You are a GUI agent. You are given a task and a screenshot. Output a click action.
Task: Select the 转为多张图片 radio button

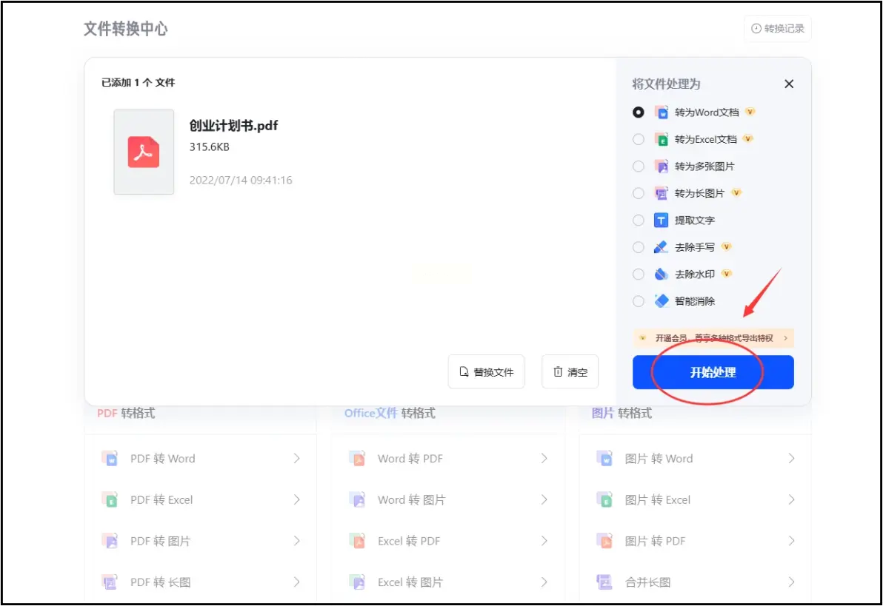pyautogui.click(x=638, y=166)
